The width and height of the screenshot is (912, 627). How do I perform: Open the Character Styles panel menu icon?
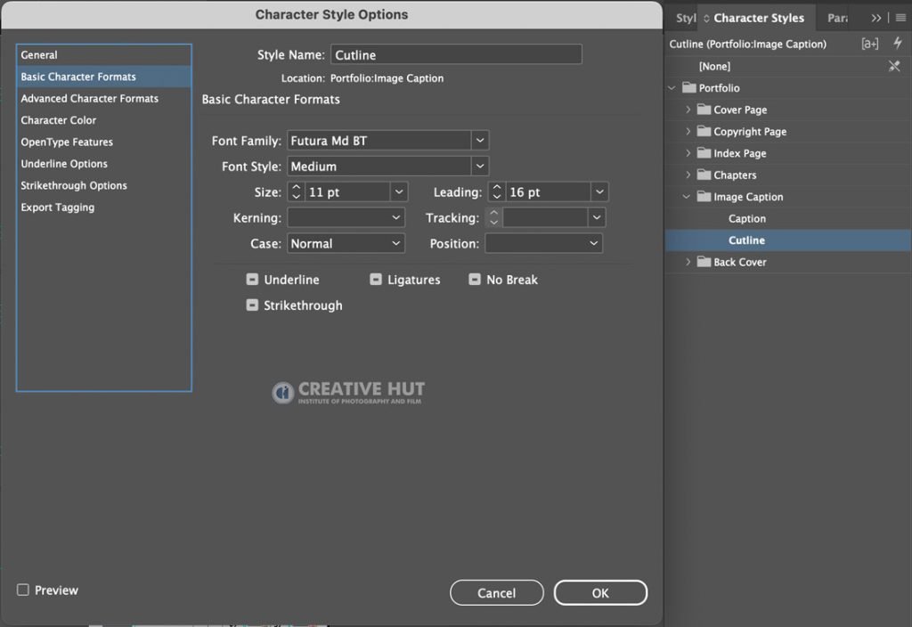(901, 18)
